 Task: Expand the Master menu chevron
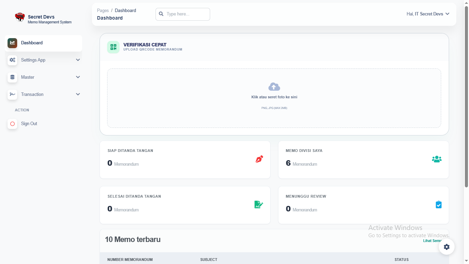(78, 77)
